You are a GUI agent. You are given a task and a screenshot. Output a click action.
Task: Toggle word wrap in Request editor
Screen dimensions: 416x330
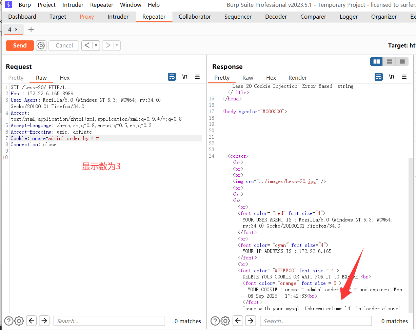tap(172, 77)
